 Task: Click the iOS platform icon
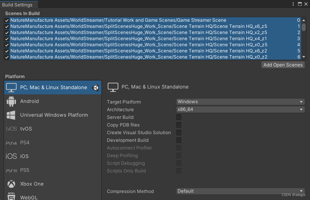(x=11, y=156)
